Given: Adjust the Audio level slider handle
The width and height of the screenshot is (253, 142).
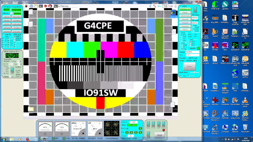Looking at the screenshot, I should pos(195,73).
